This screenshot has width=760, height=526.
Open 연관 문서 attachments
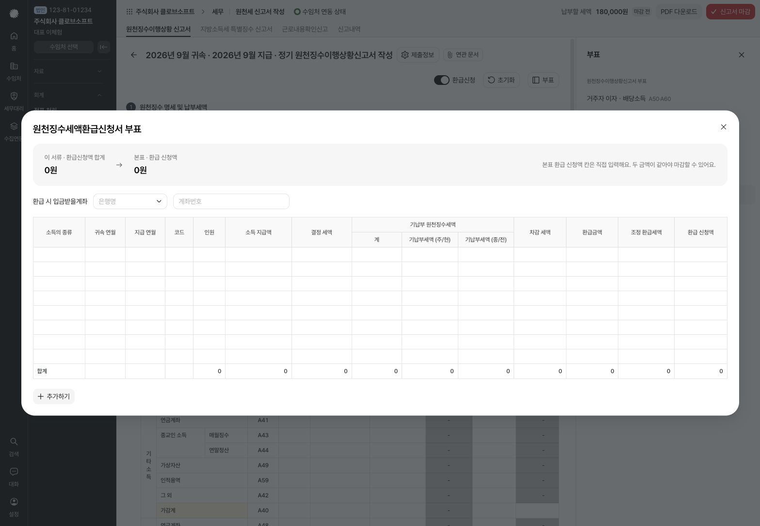463,55
